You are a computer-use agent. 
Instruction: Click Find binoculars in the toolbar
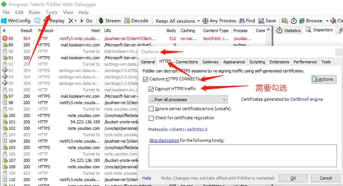(x=247, y=21)
